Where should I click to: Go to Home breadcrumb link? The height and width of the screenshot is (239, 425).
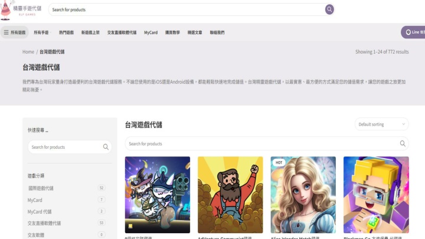coord(28,52)
